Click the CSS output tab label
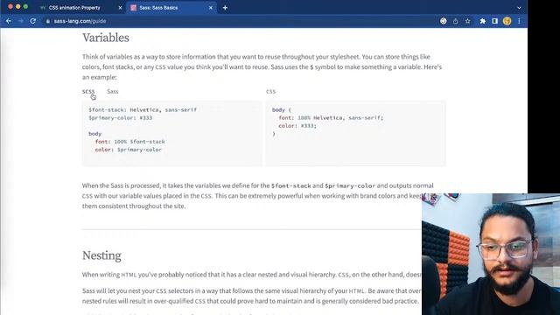560x315 pixels. click(x=270, y=91)
